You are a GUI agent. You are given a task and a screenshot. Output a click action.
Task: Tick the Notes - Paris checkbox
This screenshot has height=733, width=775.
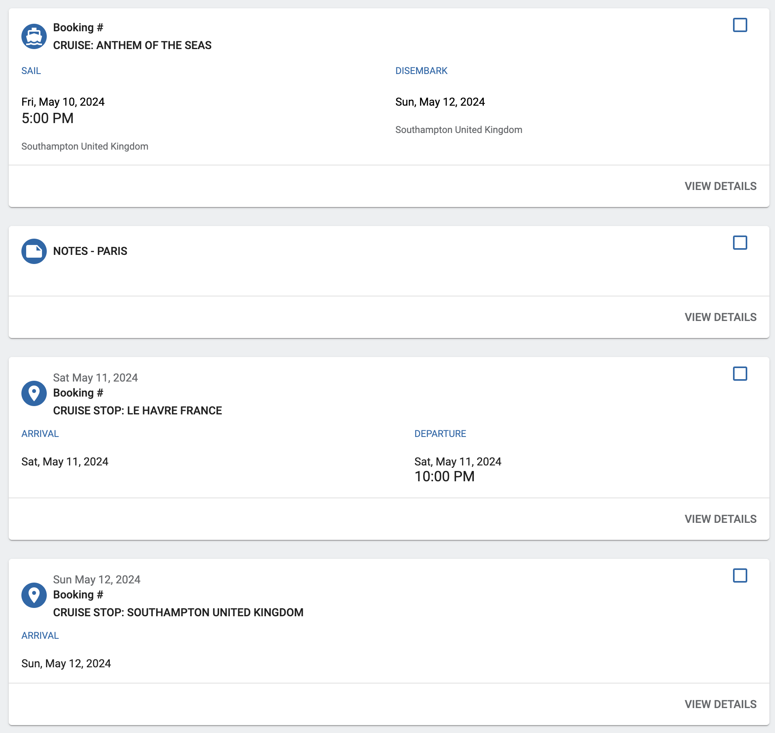(740, 243)
